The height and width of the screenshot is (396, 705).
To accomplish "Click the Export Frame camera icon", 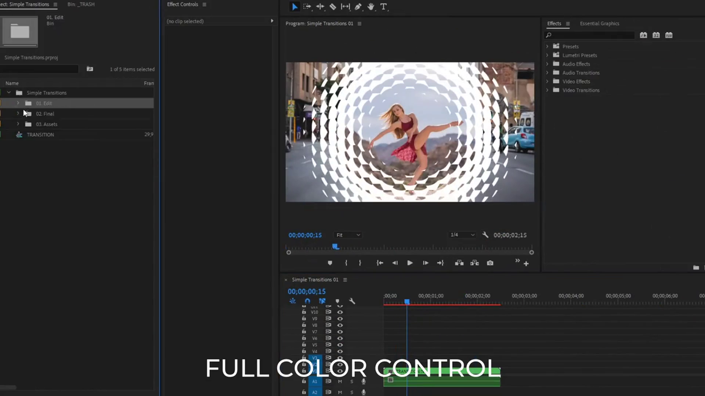I will 490,263.
